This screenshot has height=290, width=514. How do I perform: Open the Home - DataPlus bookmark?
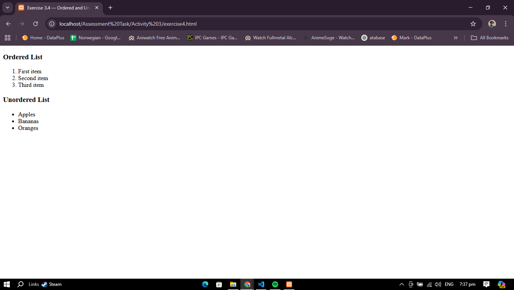pos(43,38)
